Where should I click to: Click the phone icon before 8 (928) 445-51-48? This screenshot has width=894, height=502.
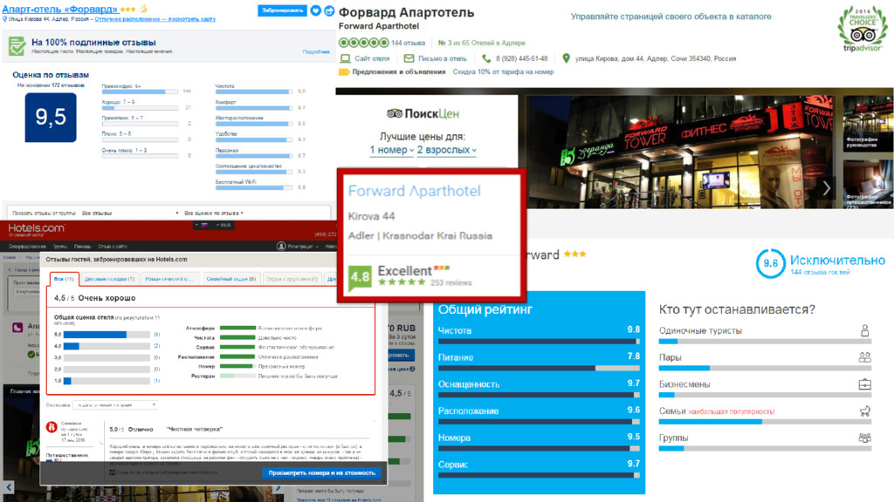(486, 58)
